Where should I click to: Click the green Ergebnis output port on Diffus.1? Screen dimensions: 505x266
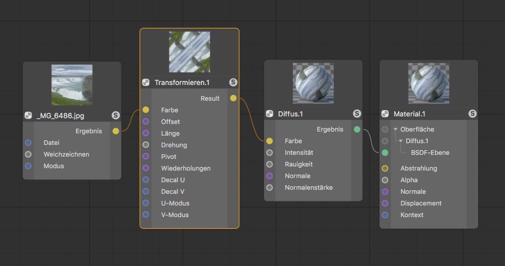tap(357, 129)
